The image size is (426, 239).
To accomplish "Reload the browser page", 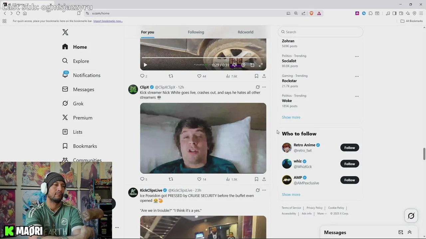I will [x=18, y=13].
